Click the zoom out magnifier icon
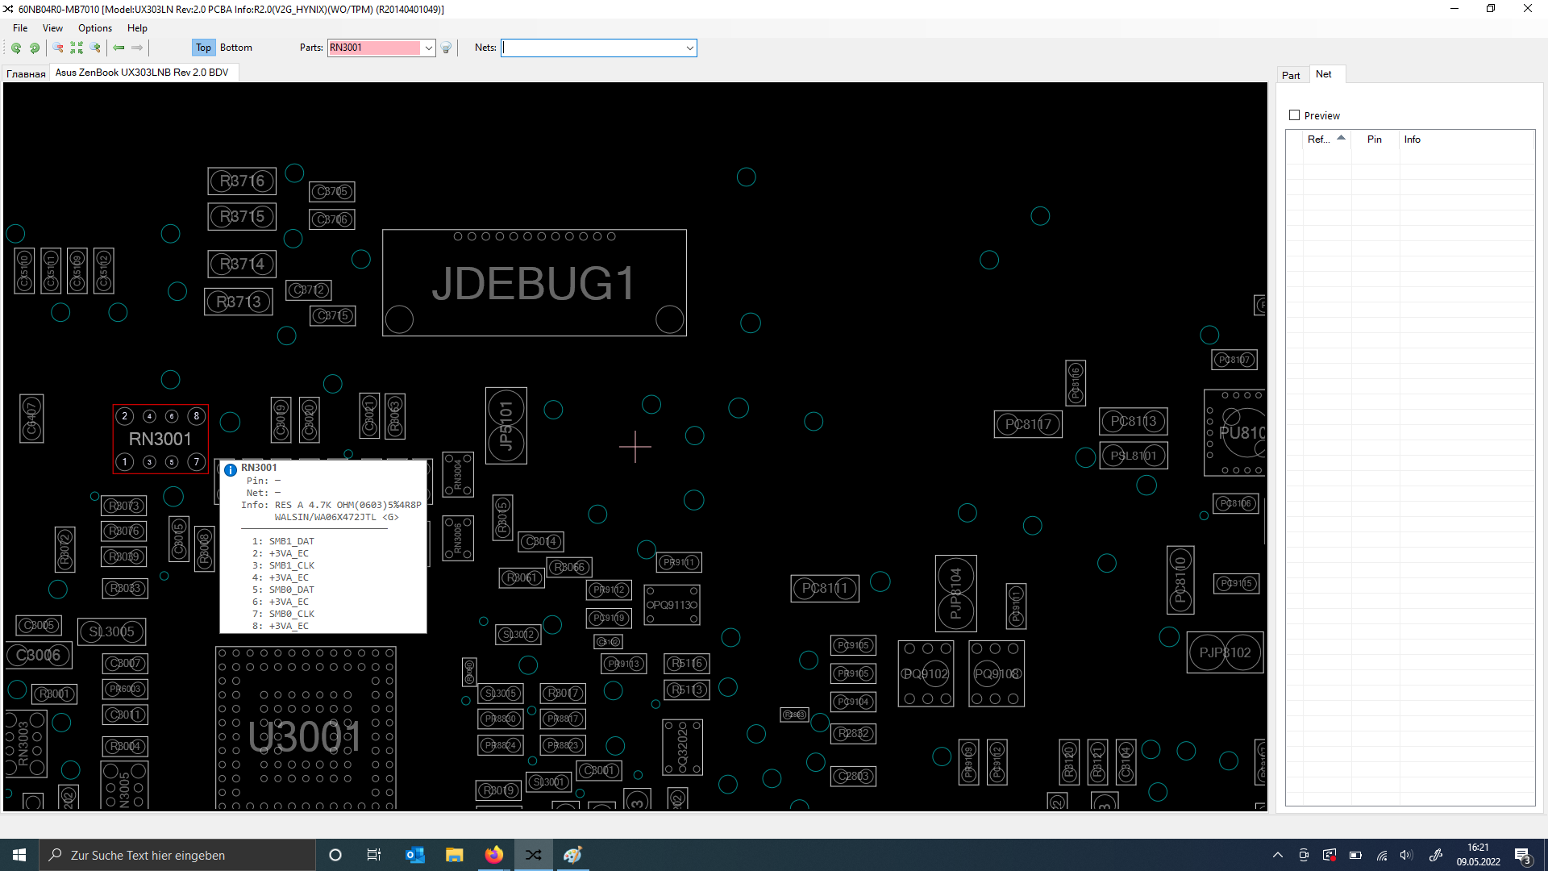1548x871 pixels. tap(58, 48)
